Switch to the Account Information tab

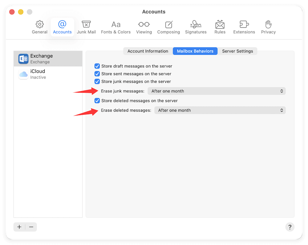tap(148, 51)
